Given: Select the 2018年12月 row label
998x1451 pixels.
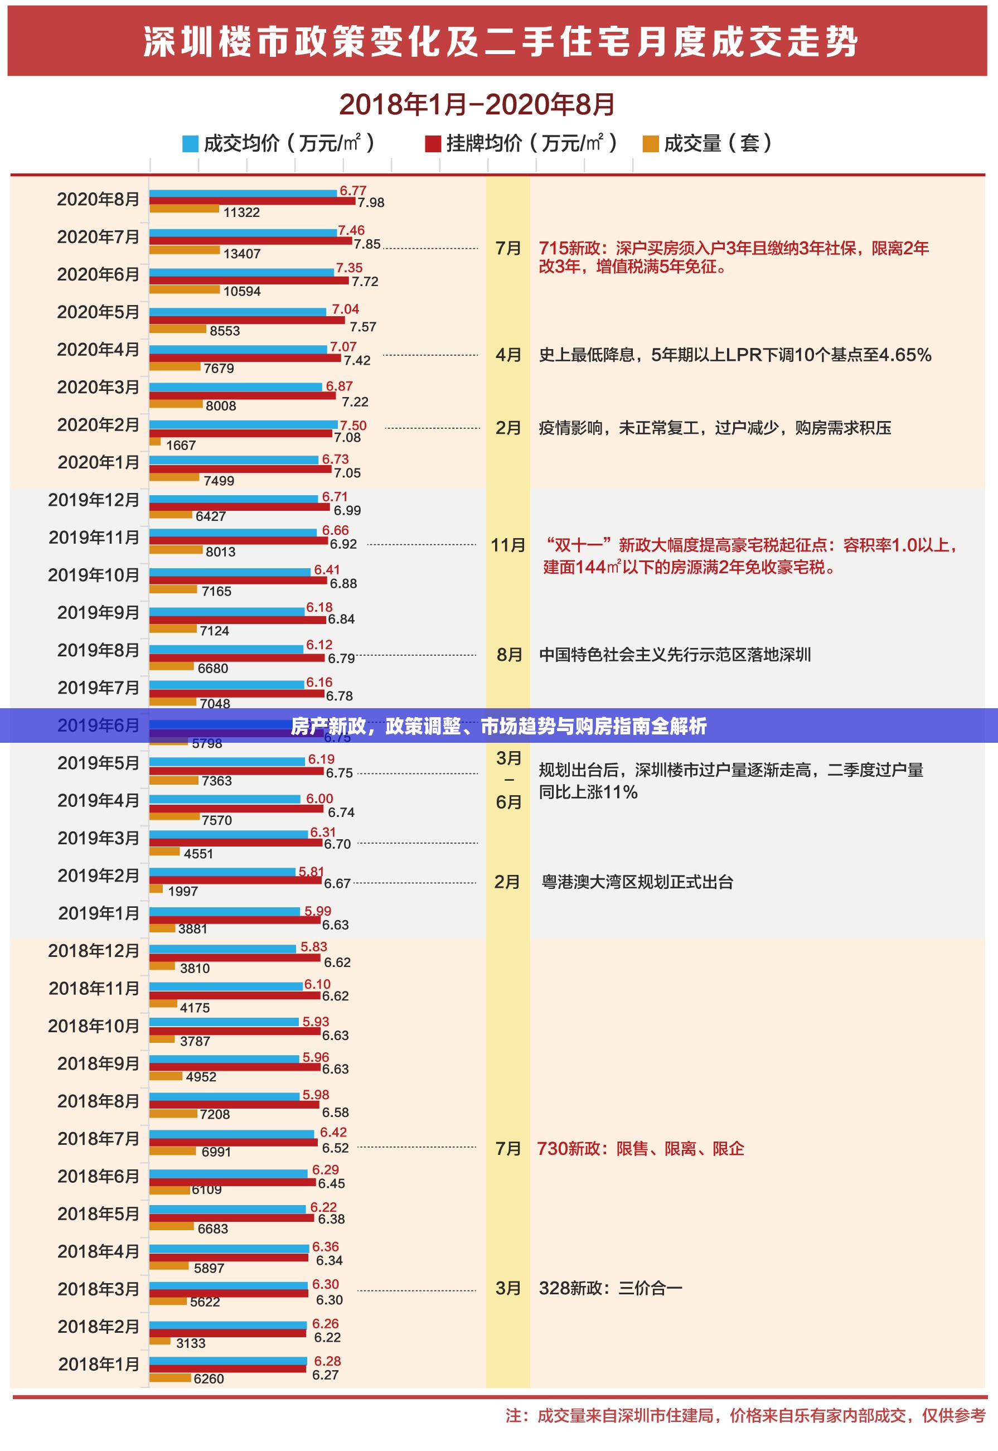Looking at the screenshot, I should [94, 951].
